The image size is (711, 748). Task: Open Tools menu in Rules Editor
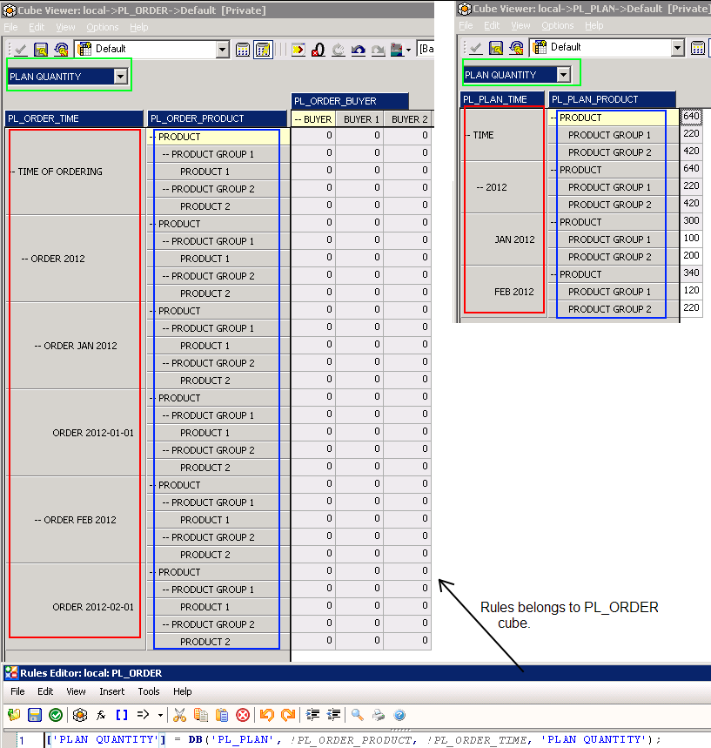tap(149, 691)
